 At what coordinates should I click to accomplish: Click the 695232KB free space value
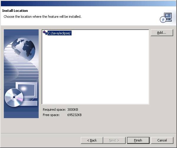tap(75, 115)
